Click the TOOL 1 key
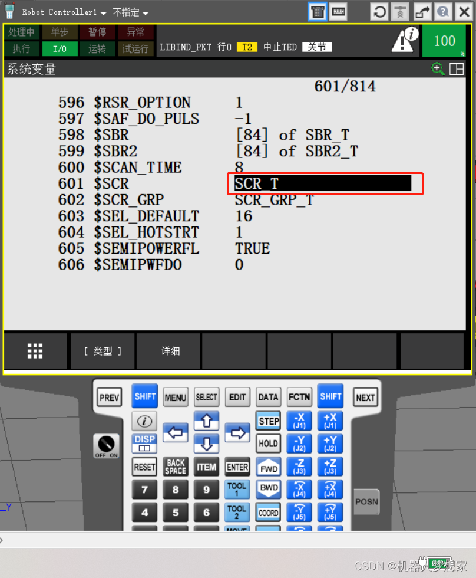 (237, 489)
